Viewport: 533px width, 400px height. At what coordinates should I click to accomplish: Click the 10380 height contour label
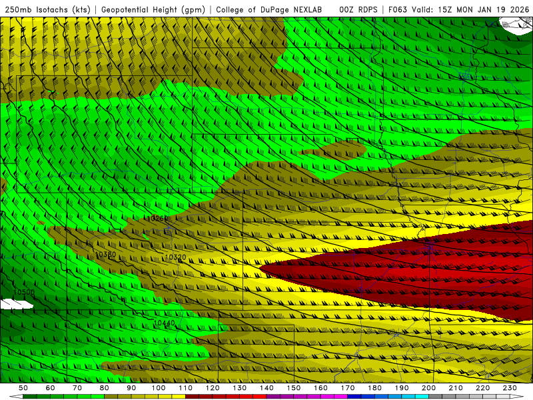click(106, 255)
